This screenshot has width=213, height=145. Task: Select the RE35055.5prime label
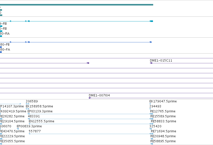[12, 141]
